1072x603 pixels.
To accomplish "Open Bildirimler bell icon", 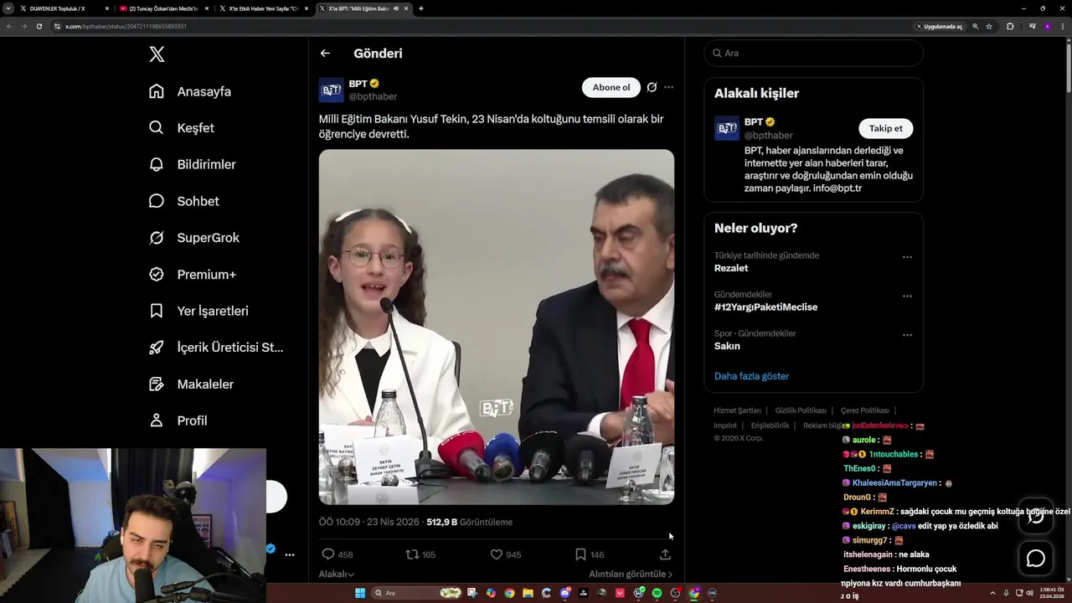I will (157, 164).
